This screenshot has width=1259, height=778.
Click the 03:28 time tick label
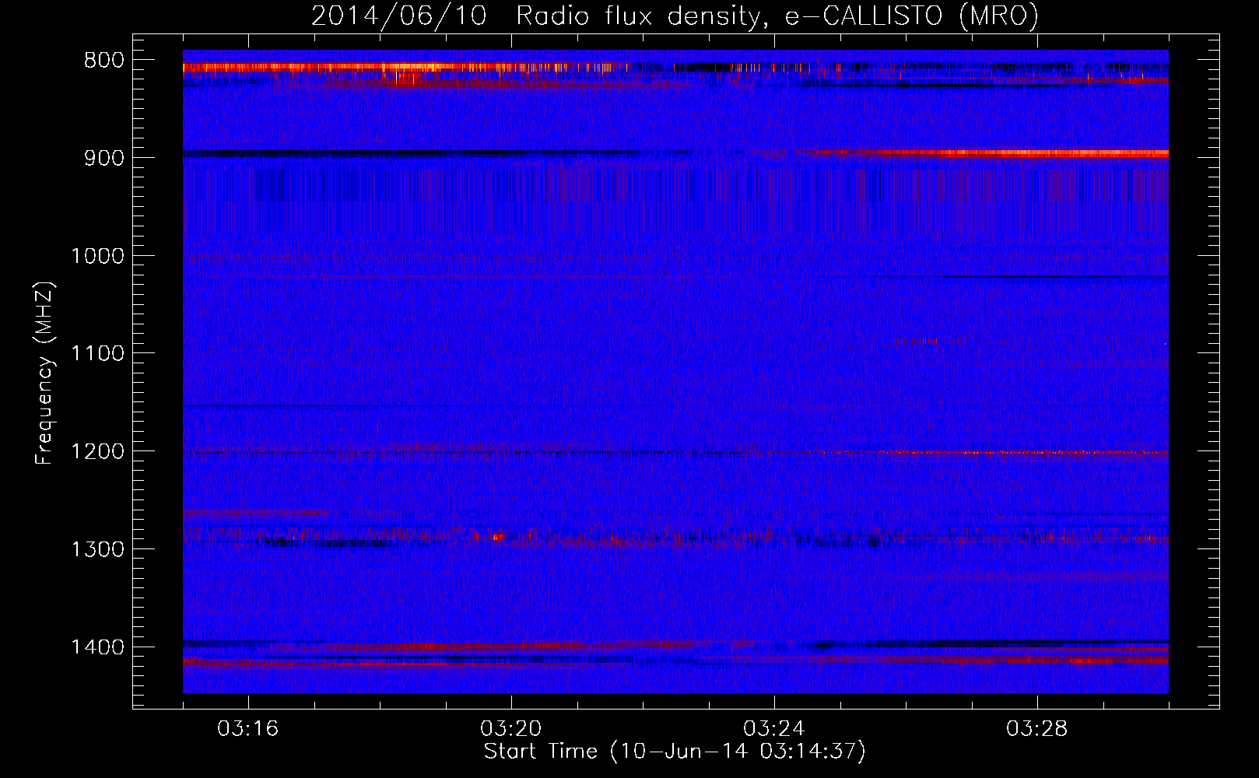(1037, 729)
